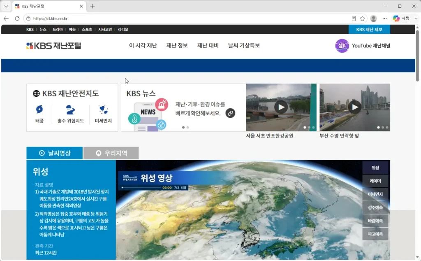Select third dot on Busan video
The width and height of the screenshot is (421, 261).
[x=387, y=127]
